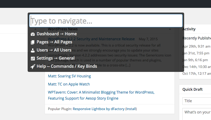The height and width of the screenshot is (120, 211).
Task: Click the Help rocket icon
Action: pos(33,66)
